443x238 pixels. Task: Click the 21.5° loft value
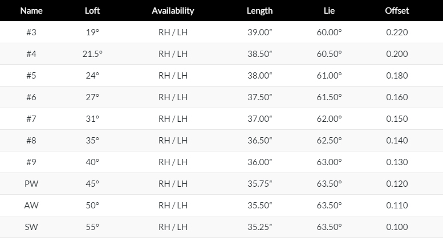point(92,54)
